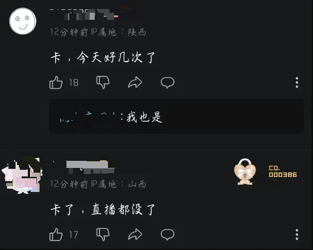313x250 pixels.
Task: Reply to the comment 卡，今天好几次了
Action: tap(167, 82)
